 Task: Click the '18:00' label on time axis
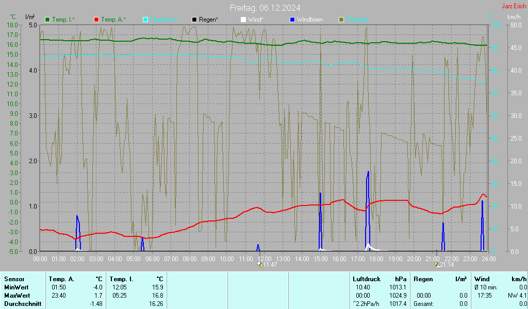(376, 259)
